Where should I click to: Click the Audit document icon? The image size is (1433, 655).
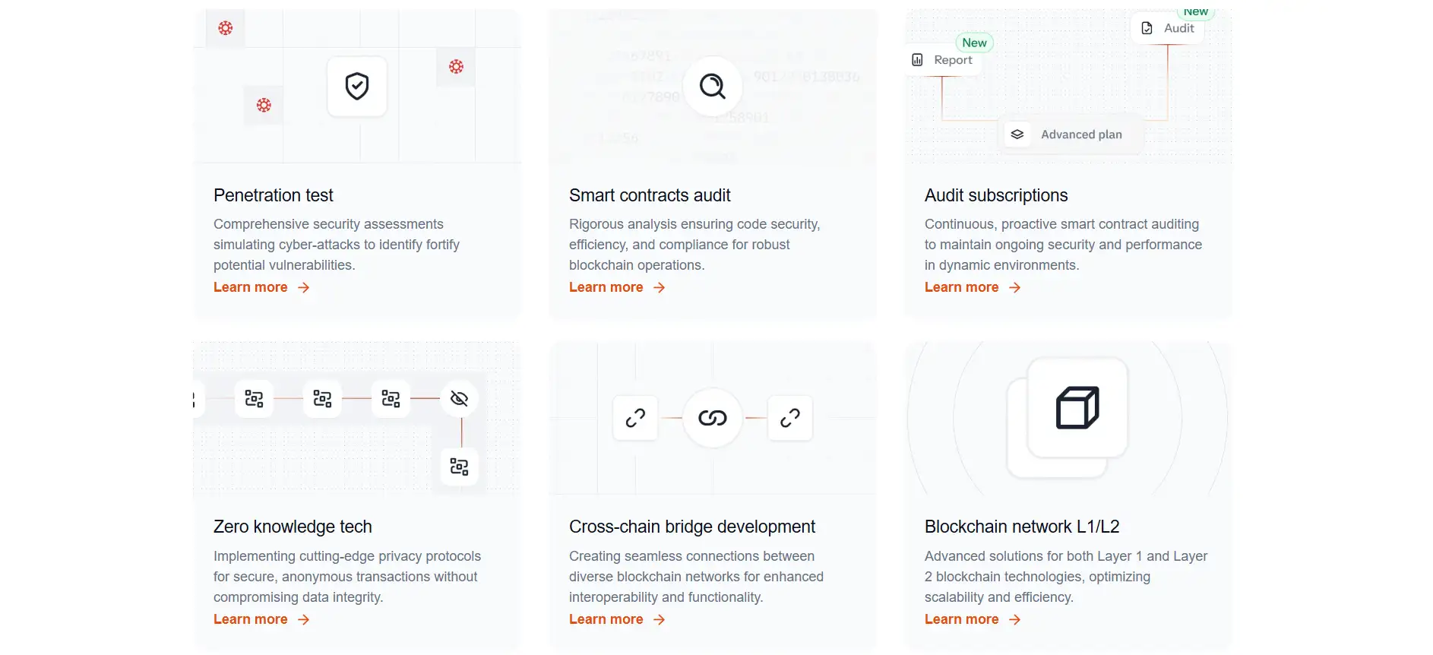1147,28
